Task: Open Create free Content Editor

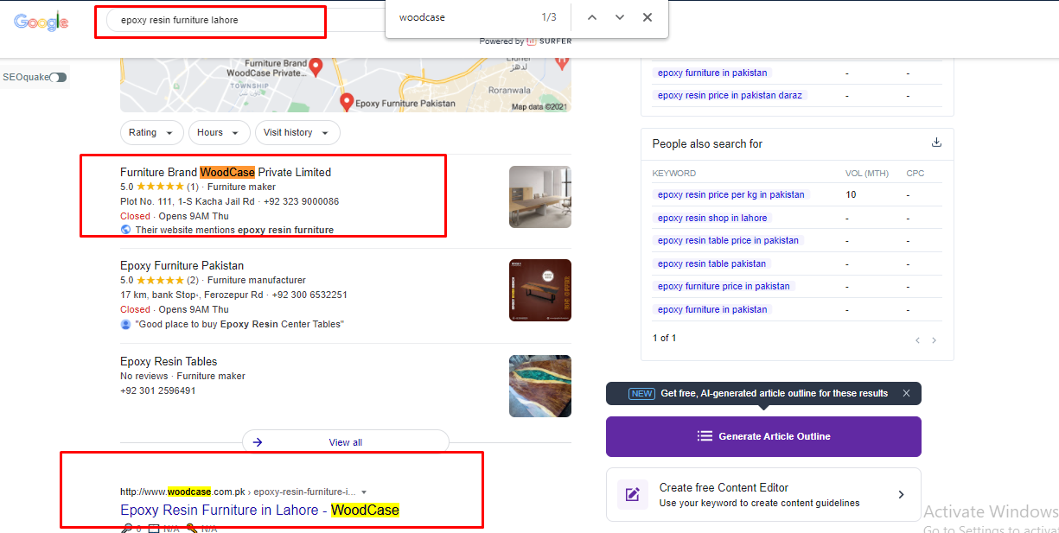Action: point(763,494)
